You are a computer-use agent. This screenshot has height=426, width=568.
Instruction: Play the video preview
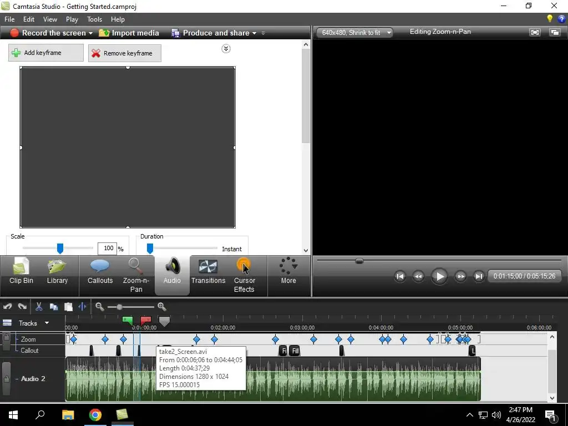[x=439, y=276]
